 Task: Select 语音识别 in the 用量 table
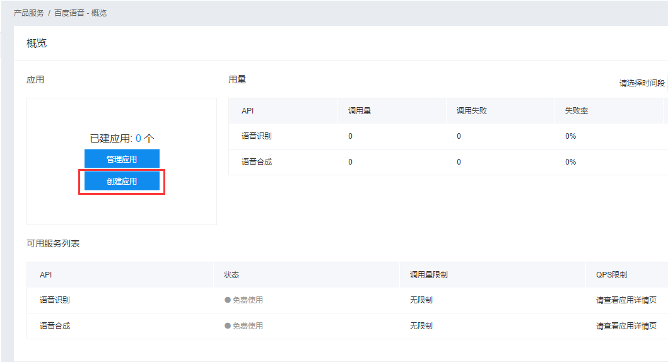(x=257, y=136)
